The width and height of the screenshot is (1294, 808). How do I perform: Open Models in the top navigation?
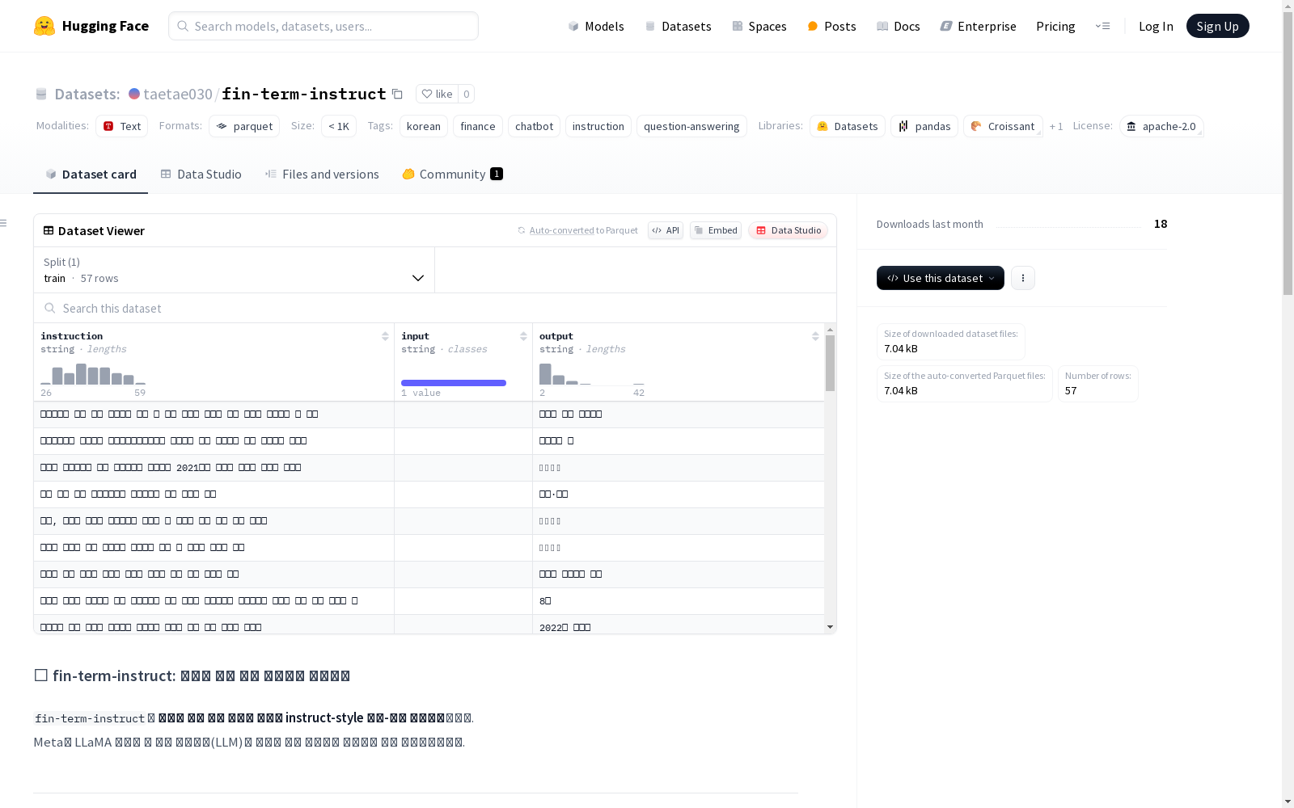click(596, 26)
